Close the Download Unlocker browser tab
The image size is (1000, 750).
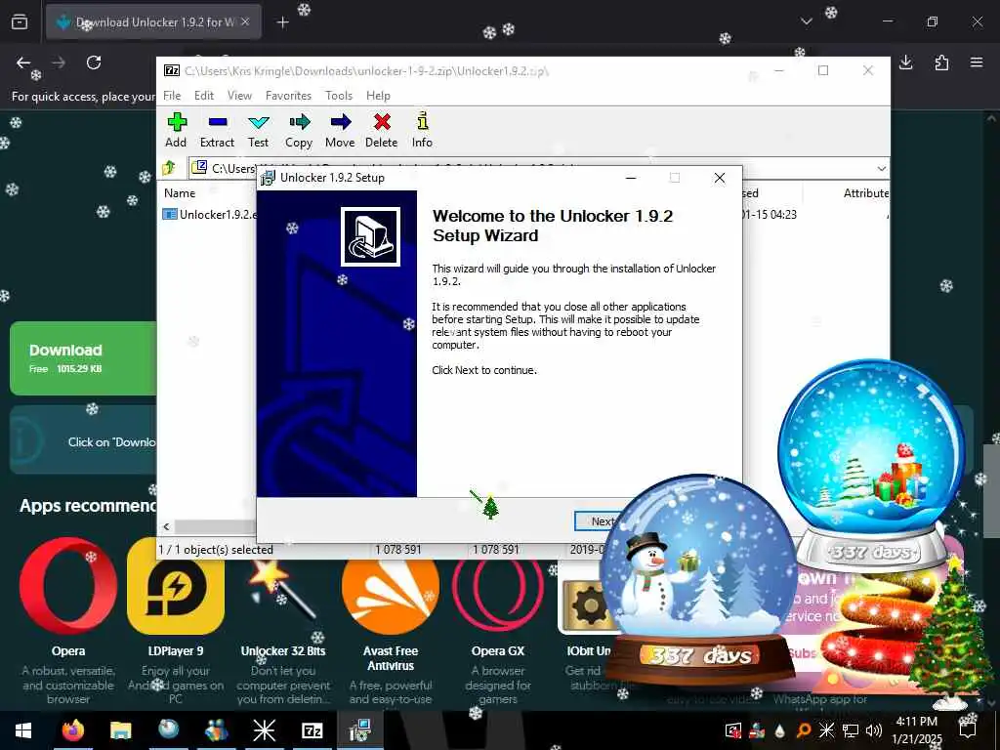click(x=245, y=22)
